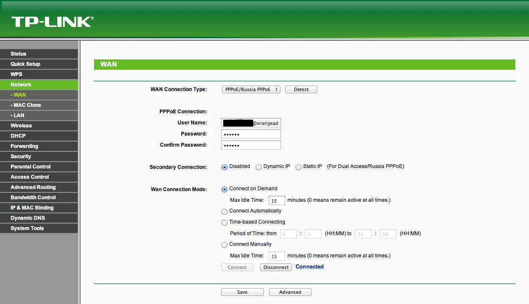Enable Connect Automatically mode
The image size is (529, 304).
click(225, 211)
